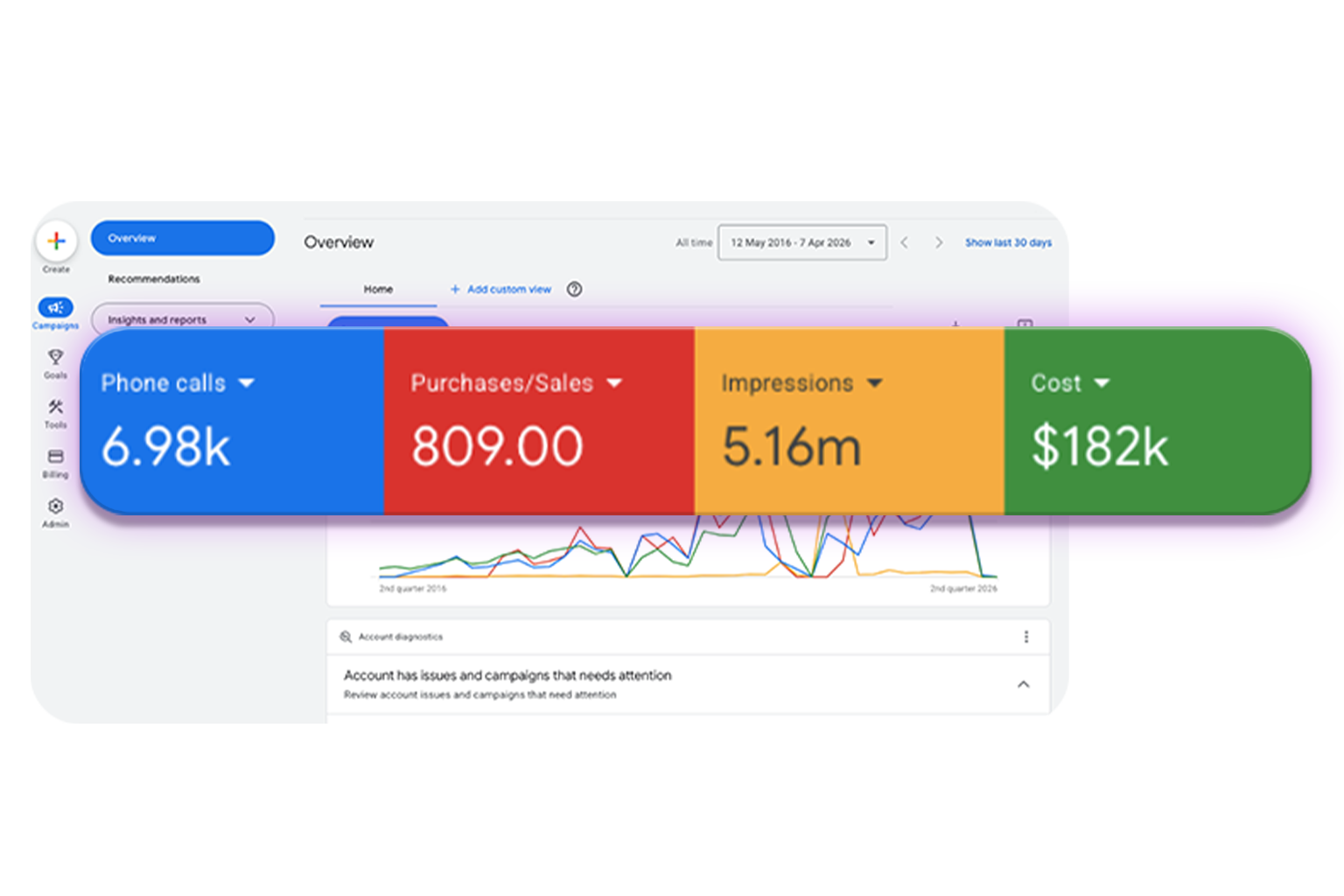Click the 6.98k phone calls value
1344x896 pixels.
coord(165,446)
